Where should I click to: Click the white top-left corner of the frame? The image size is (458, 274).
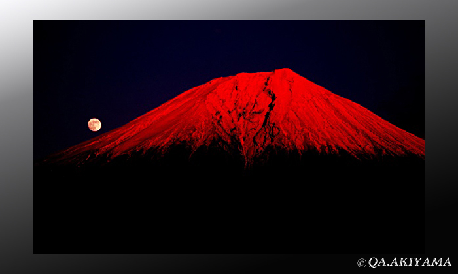tap(8, 7)
